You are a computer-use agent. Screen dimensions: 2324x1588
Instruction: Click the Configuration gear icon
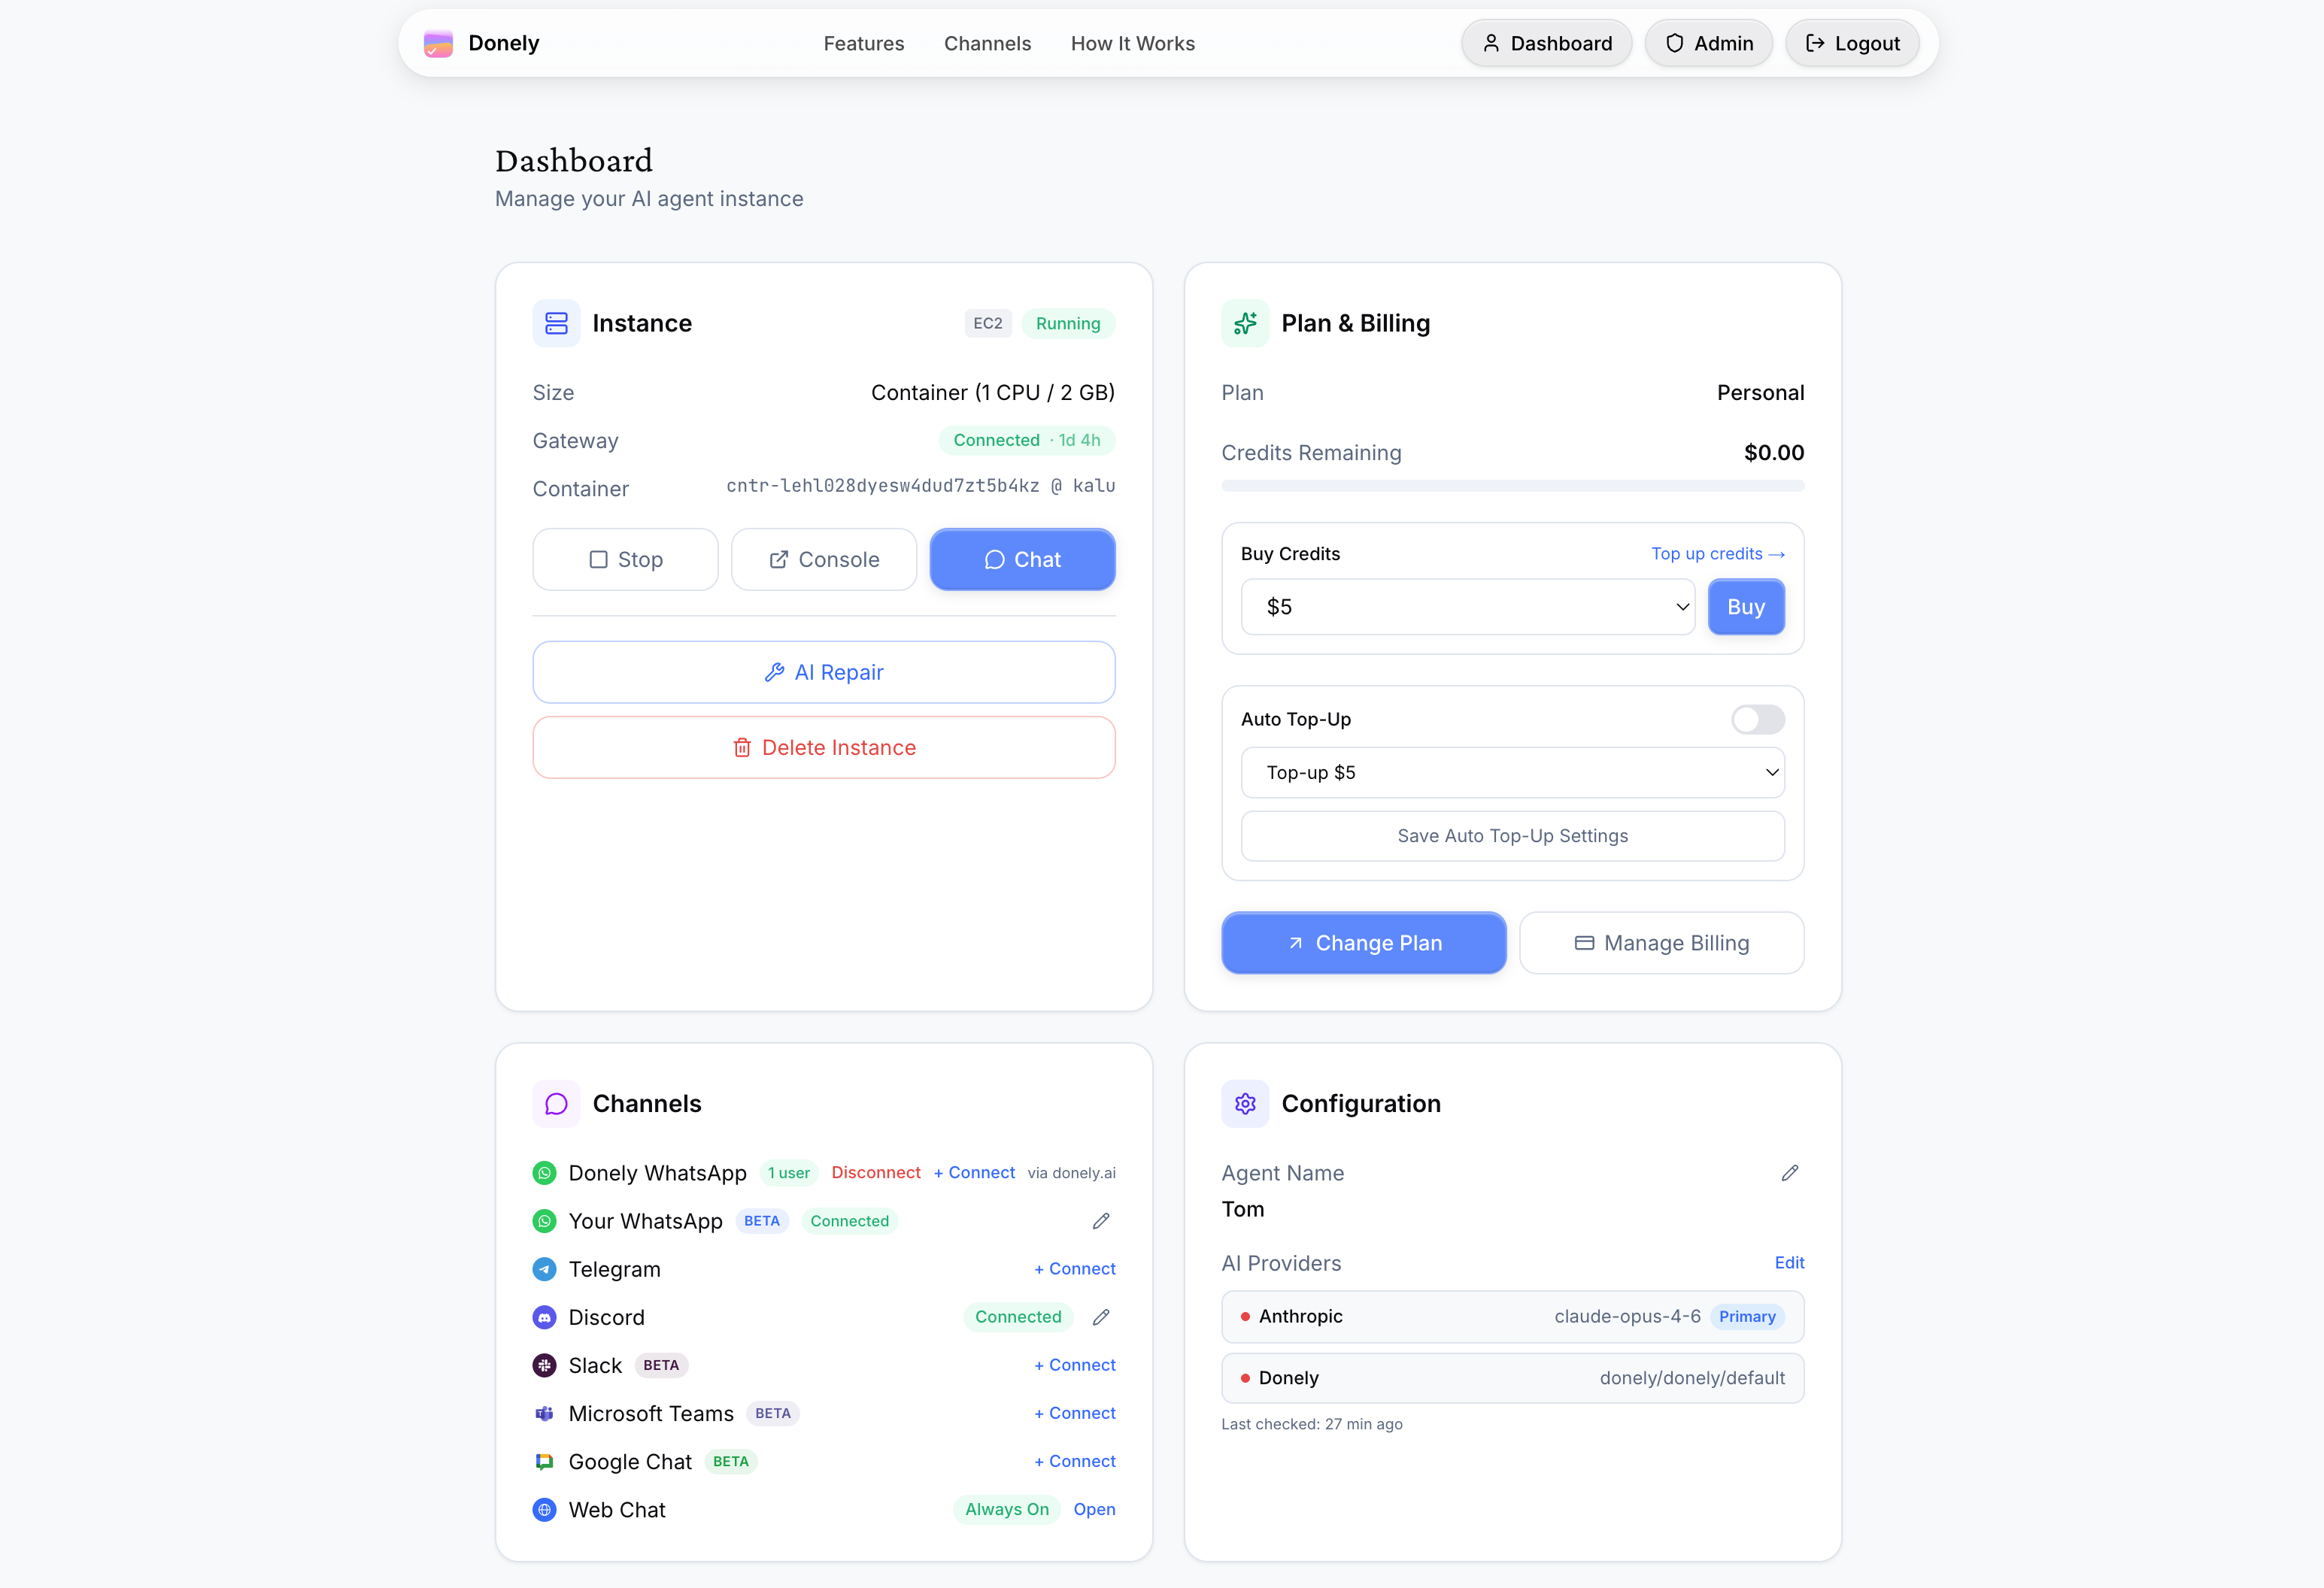[1245, 1103]
